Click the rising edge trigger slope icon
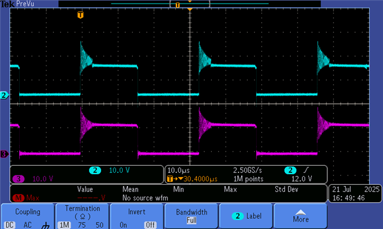Screen dimensions: 383x229 point(306,170)
